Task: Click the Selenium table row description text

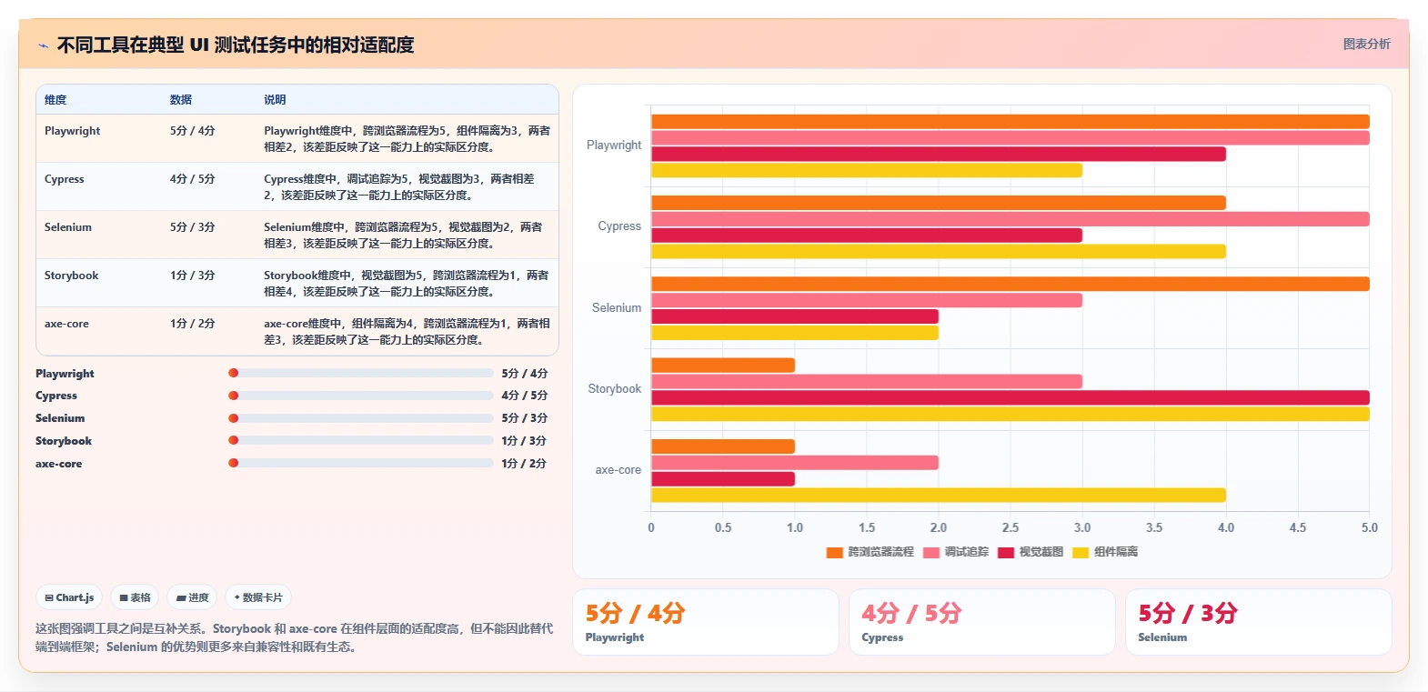Action: coord(403,235)
